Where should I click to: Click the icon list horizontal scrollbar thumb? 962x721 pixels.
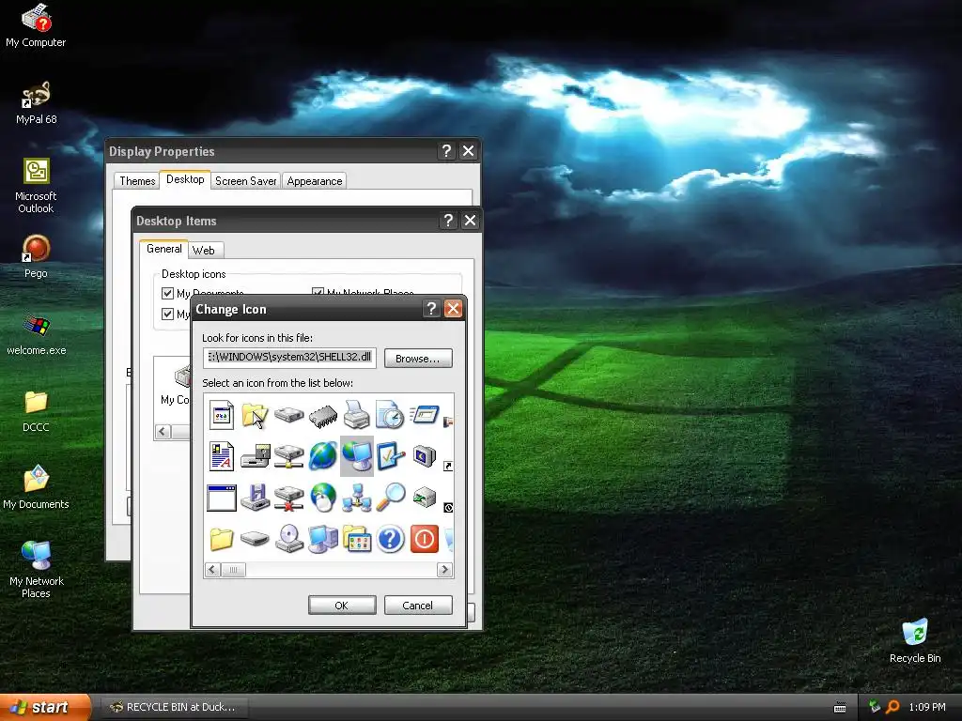pos(233,570)
